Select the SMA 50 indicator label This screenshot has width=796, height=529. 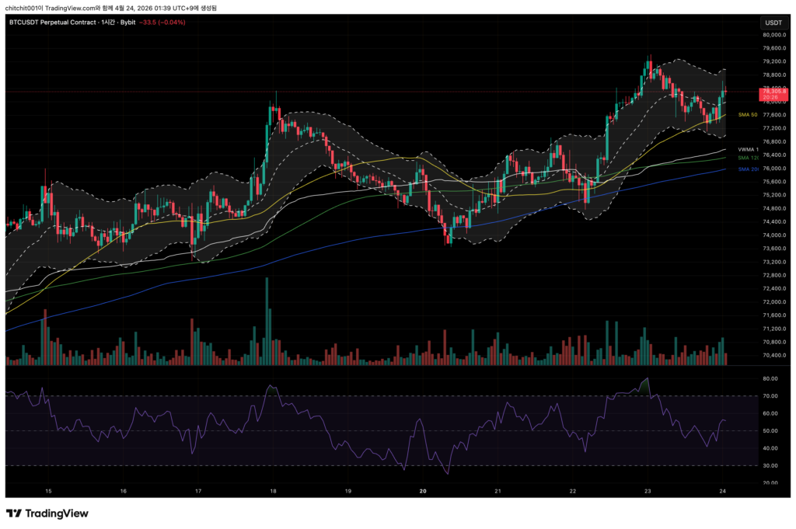748,115
